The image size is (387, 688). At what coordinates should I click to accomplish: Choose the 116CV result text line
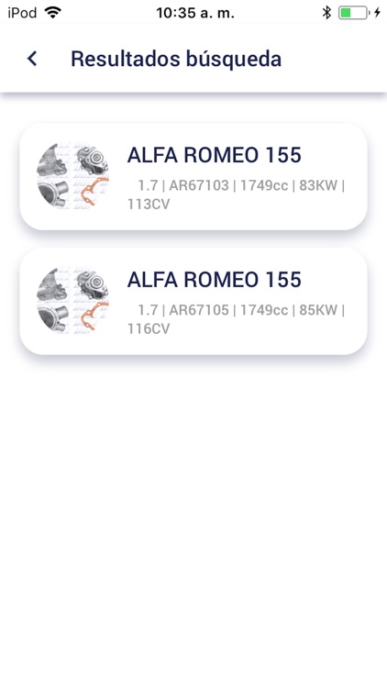click(x=149, y=328)
